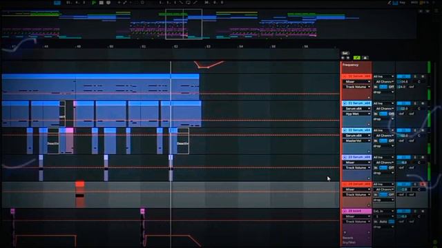Solo the 24 Serum_x64 track
This screenshot has width=442, height=248.
pyautogui.click(x=415, y=184)
